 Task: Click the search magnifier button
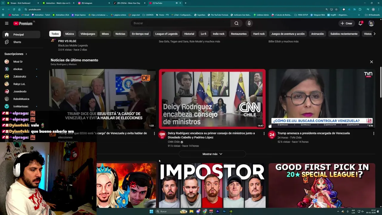pyautogui.click(x=236, y=23)
